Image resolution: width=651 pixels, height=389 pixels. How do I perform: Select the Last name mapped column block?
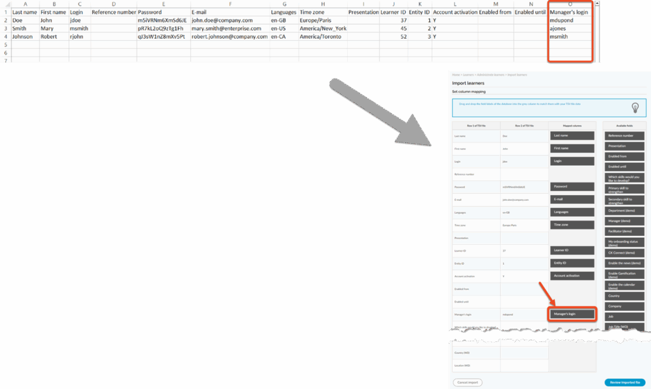tap(572, 135)
